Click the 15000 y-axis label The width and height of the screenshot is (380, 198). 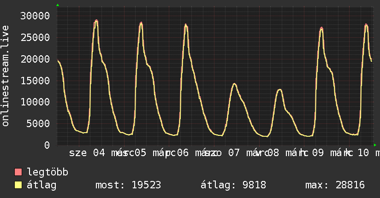click(35, 81)
